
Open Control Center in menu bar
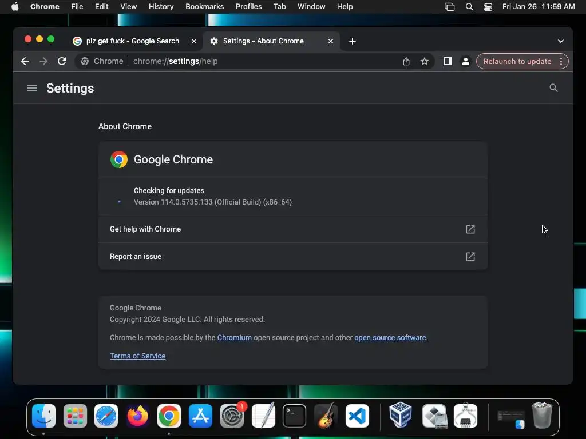488,7
